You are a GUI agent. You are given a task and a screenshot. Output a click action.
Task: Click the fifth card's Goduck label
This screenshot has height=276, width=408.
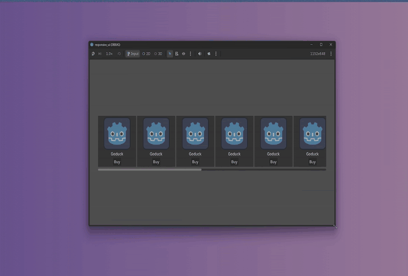click(x=273, y=154)
